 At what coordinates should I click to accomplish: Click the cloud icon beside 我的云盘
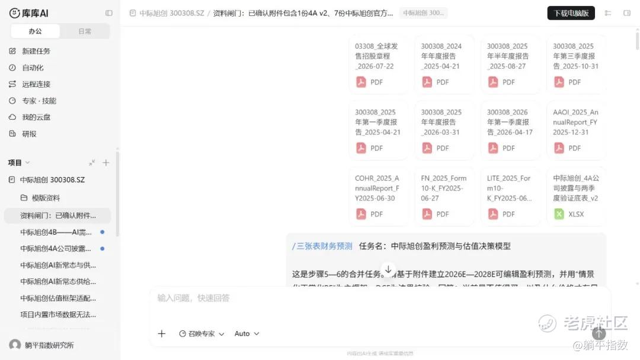[x=12, y=117]
